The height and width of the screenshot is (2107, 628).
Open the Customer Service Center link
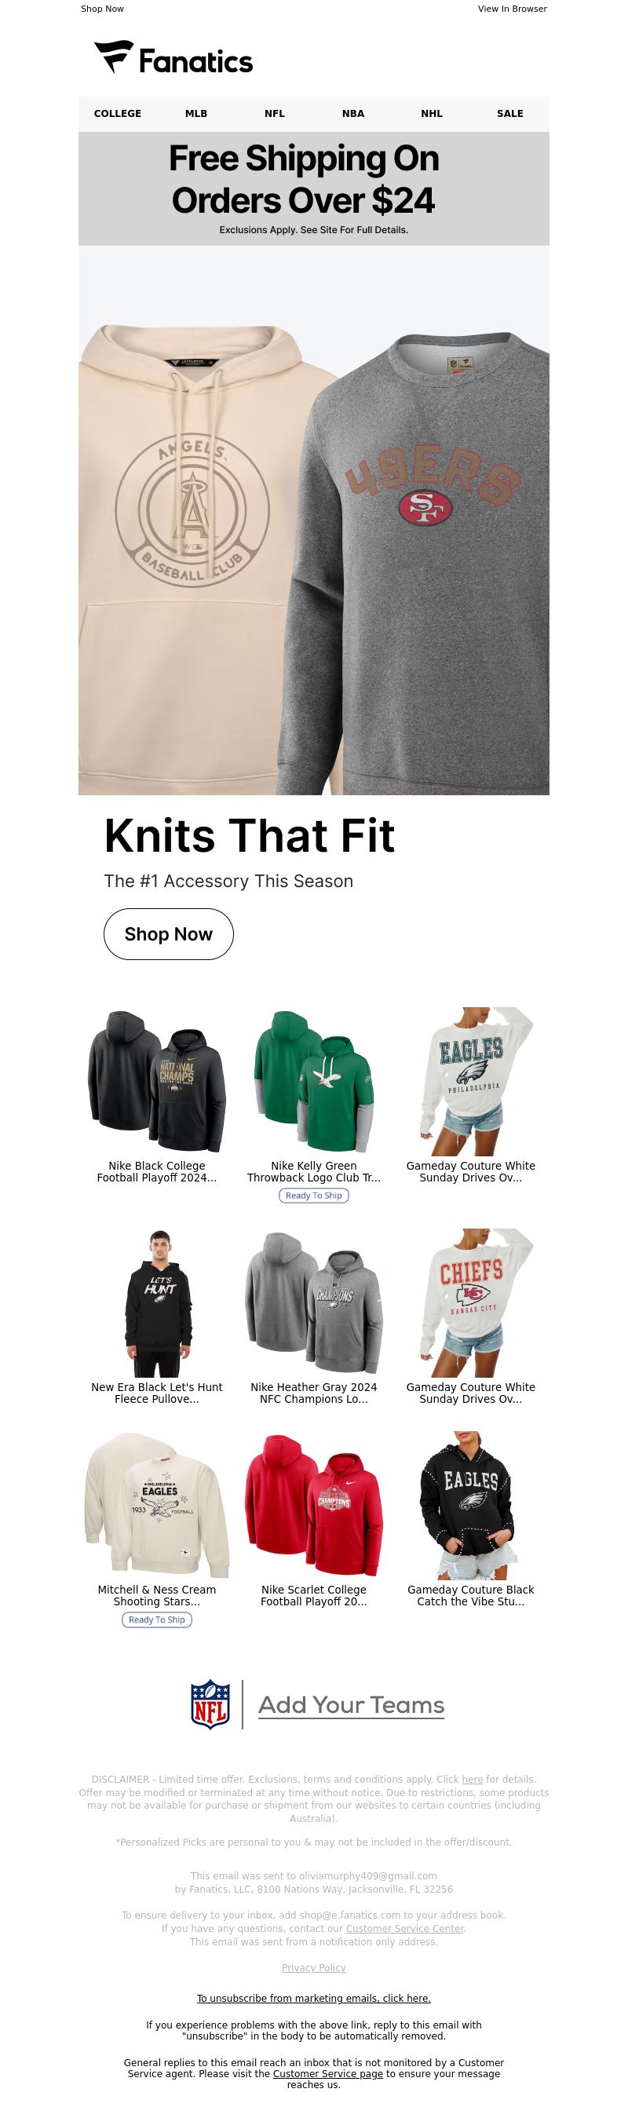pyautogui.click(x=405, y=1928)
